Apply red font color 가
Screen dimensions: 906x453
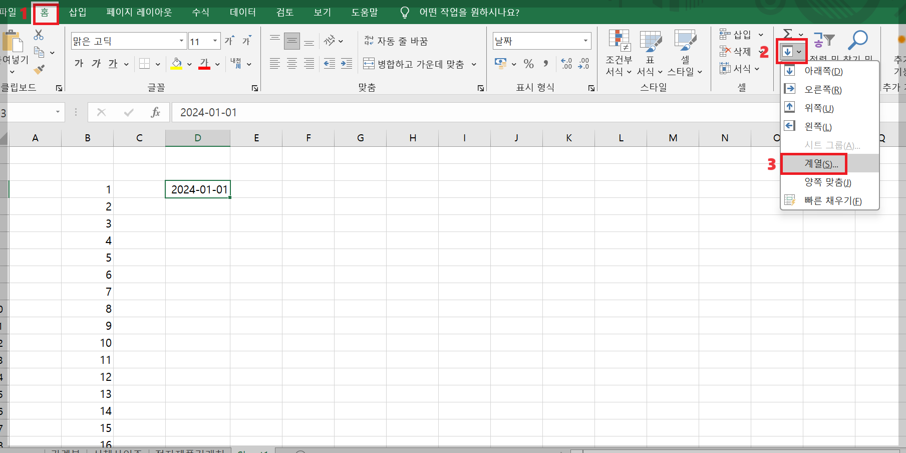click(x=204, y=64)
